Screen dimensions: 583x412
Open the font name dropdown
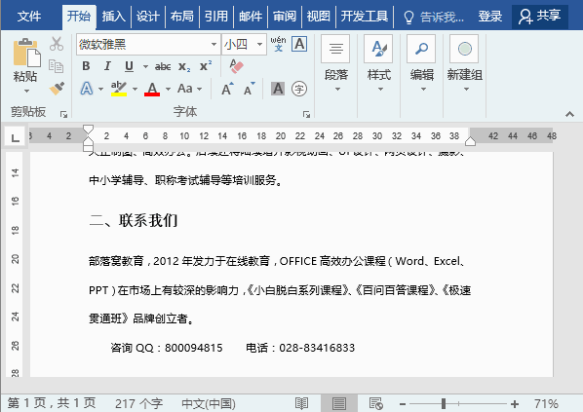coord(214,44)
